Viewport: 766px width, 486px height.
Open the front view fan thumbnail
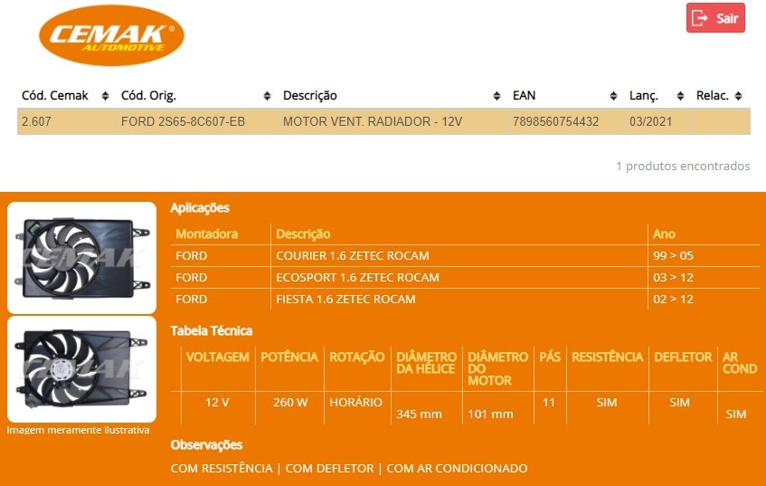81,258
